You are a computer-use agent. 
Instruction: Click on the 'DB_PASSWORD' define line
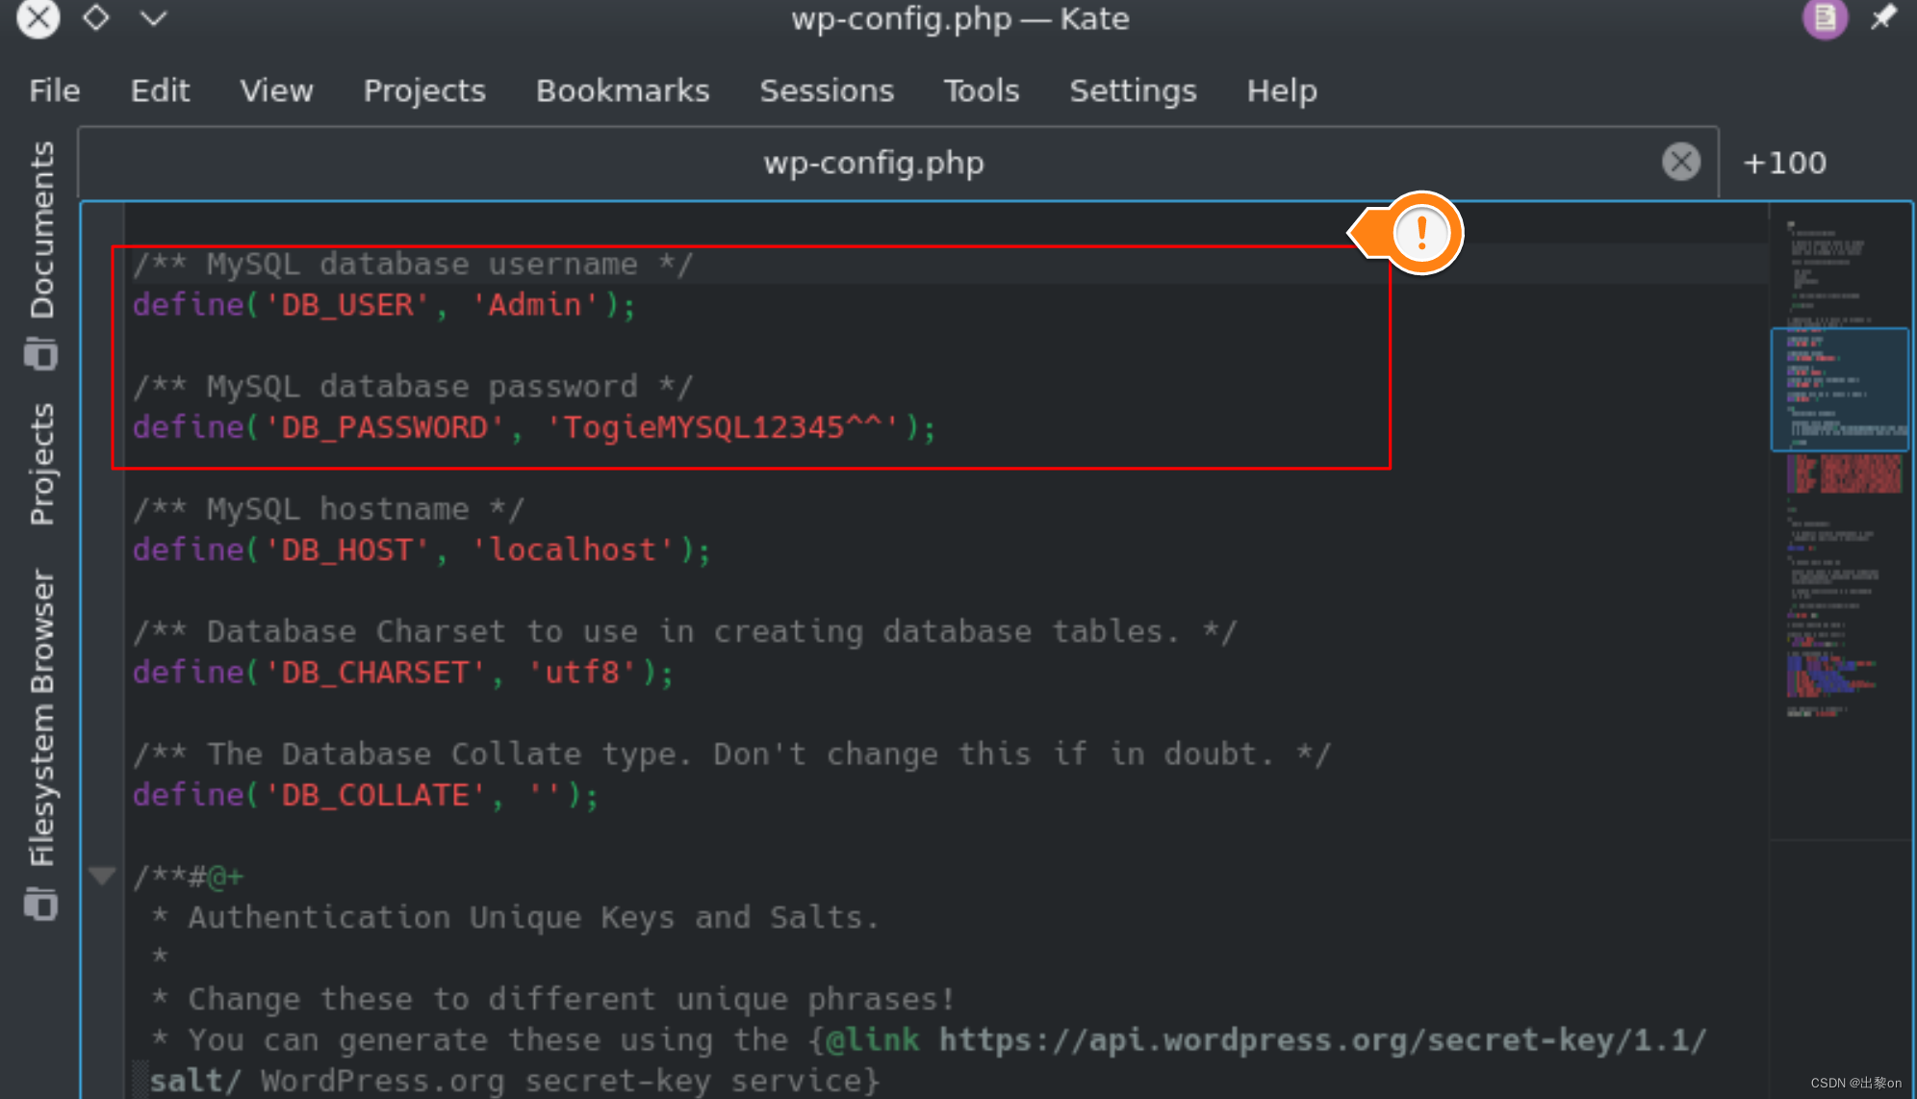pyautogui.click(x=534, y=427)
